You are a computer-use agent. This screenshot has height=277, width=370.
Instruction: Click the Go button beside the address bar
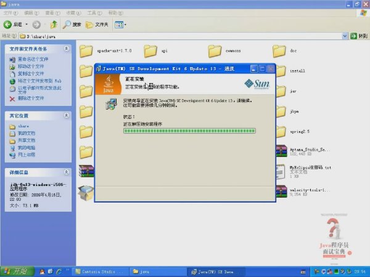359,36
